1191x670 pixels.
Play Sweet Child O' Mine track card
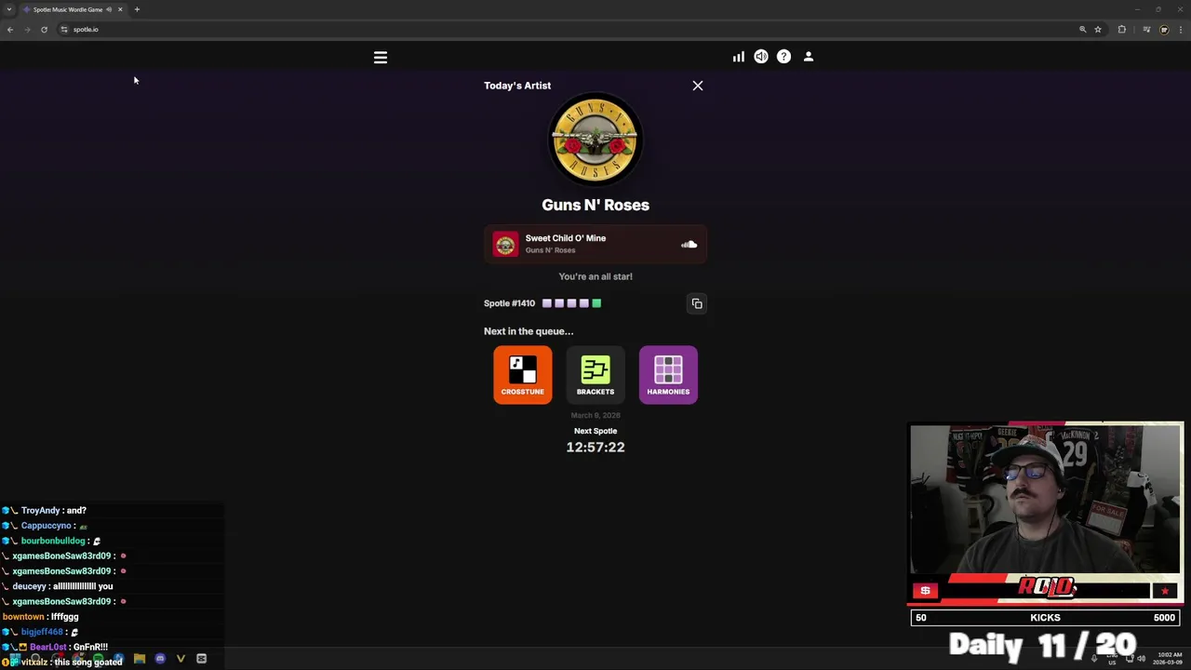click(595, 245)
